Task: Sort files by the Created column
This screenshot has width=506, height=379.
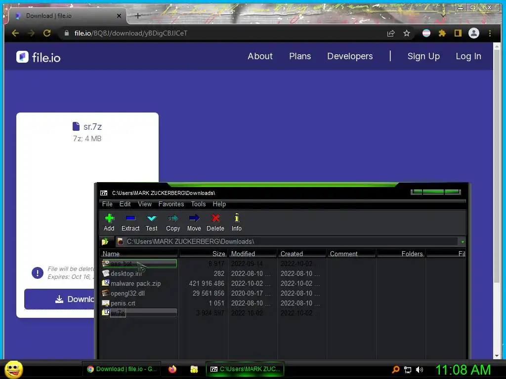Action: tap(302, 254)
